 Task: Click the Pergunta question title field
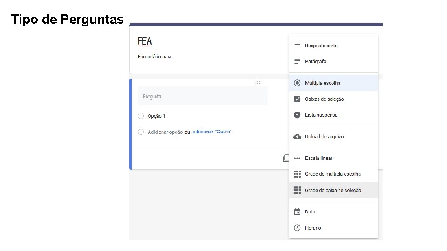tap(203, 96)
